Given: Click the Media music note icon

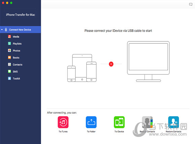Looking at the screenshot, I should [x=9, y=37].
